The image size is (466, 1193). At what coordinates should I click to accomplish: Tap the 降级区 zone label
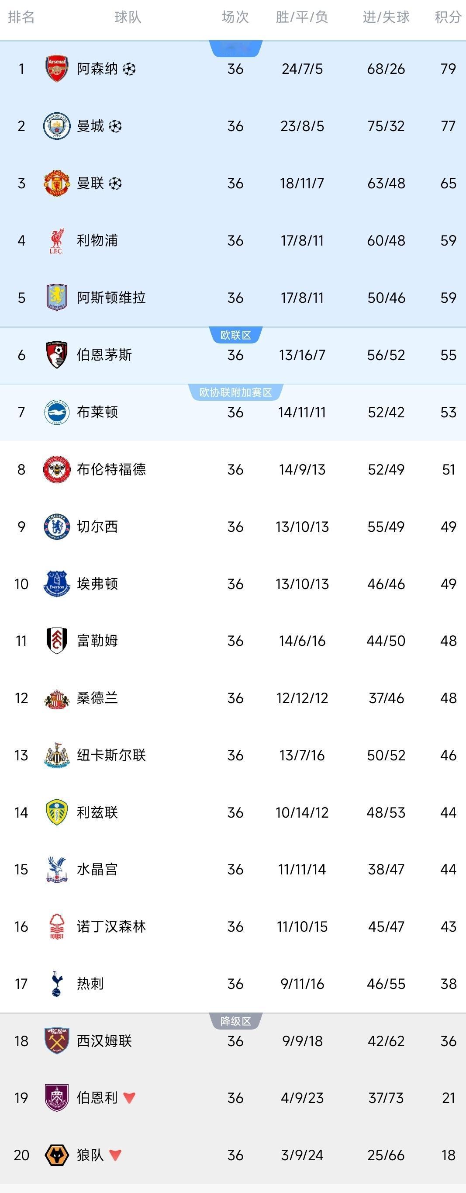tap(235, 1021)
